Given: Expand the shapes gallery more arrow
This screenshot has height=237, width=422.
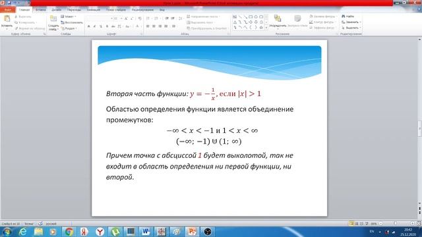Looking at the screenshot, I should [x=266, y=28].
